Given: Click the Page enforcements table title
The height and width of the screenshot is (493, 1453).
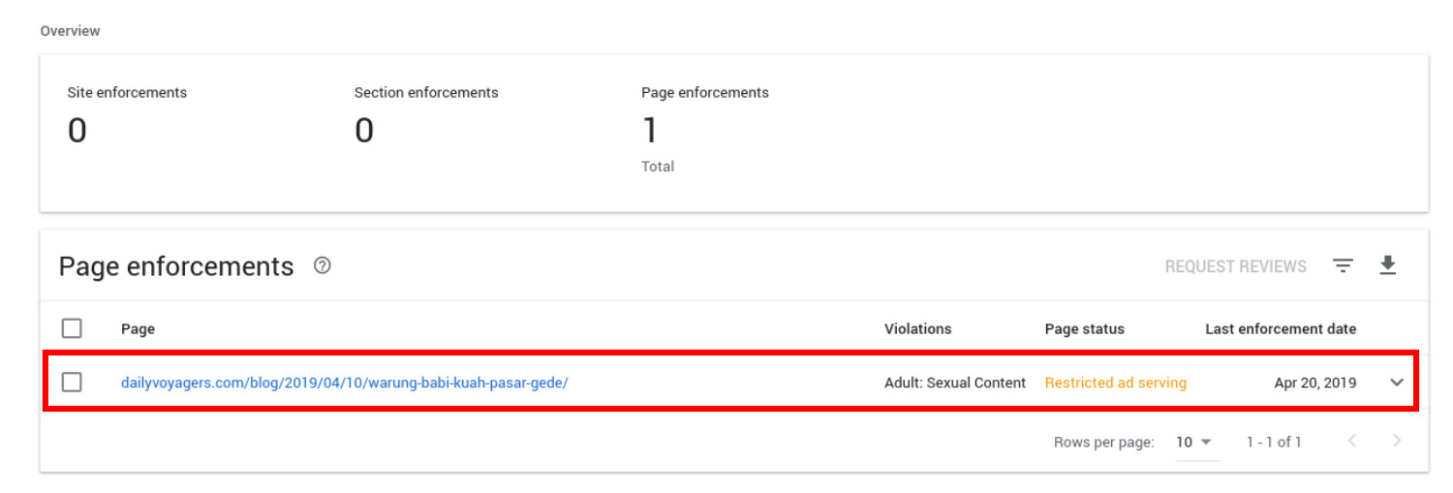Looking at the screenshot, I should point(176,266).
